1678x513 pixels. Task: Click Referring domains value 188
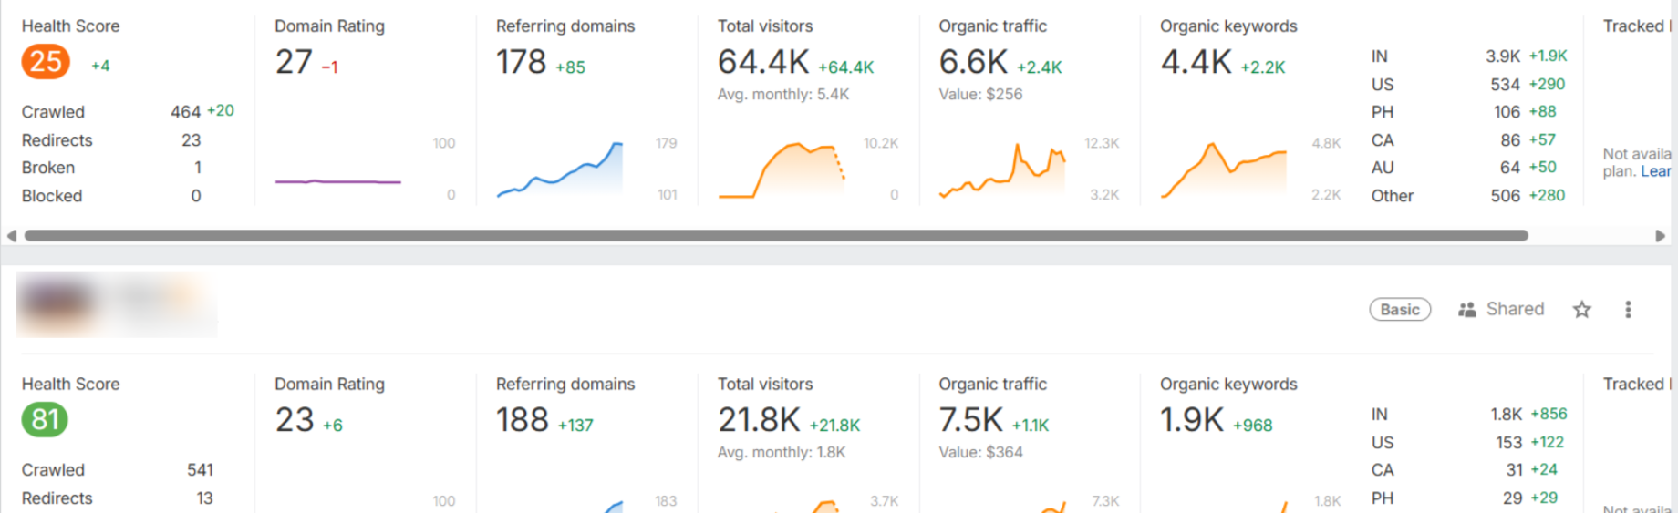click(522, 420)
